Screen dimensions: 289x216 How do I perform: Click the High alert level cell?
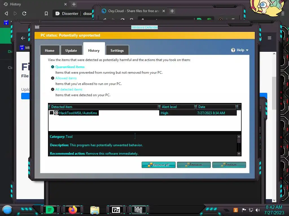coord(165,113)
